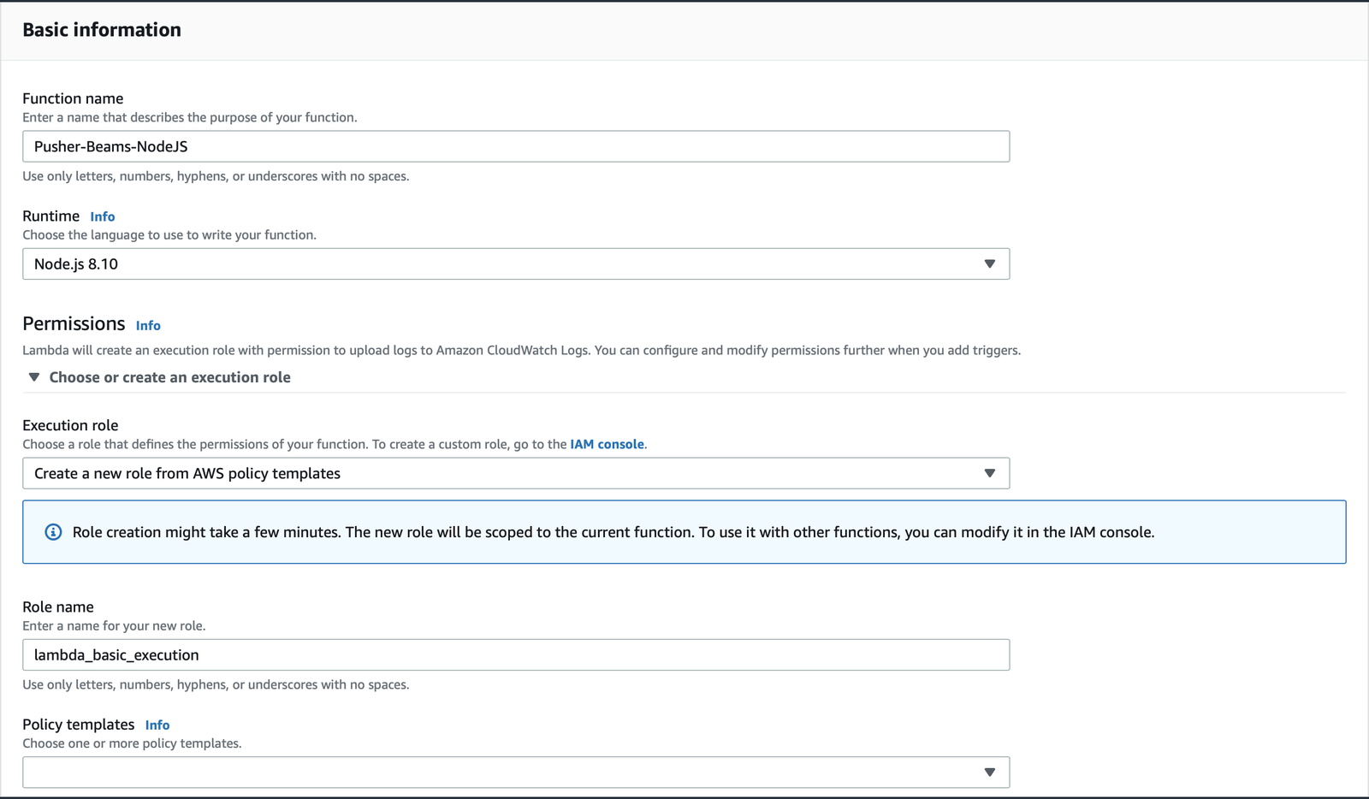This screenshot has width=1369, height=799.
Task: Click the 'Permissions' heading text
Action: pyautogui.click(x=74, y=323)
